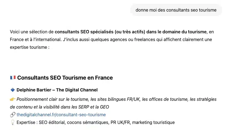Screen dimensions: 227x130
Task: Open thedigitalchannel.fr/consultant-seo-tourisme link
Action: coord(61,115)
